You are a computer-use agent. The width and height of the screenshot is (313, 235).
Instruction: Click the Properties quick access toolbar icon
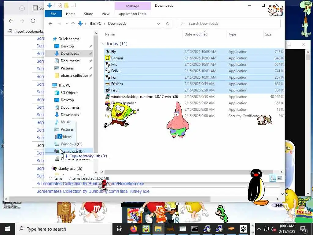coord(60,6)
